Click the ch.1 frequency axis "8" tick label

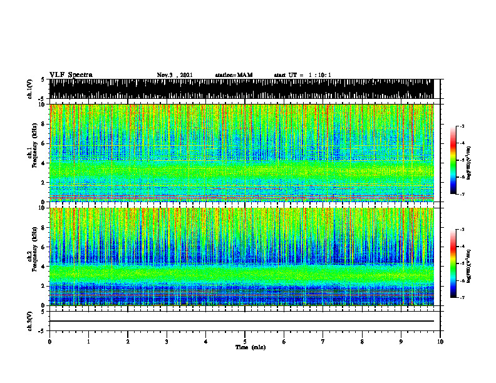[x=44, y=124]
